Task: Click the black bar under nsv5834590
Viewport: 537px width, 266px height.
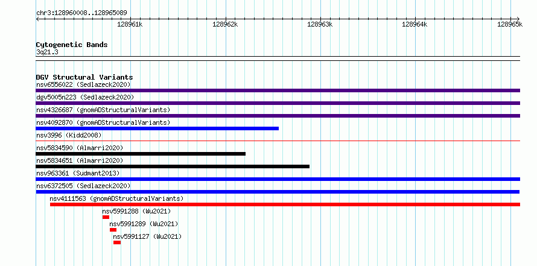Action: [141, 154]
